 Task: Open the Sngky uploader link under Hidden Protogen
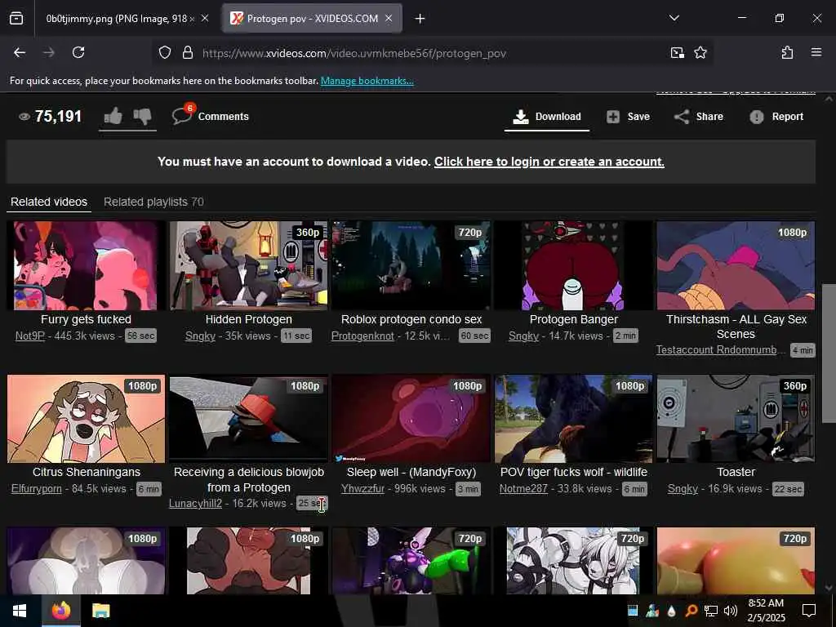tap(201, 336)
